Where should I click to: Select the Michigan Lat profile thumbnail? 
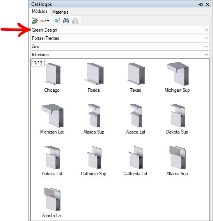[x=52, y=116]
